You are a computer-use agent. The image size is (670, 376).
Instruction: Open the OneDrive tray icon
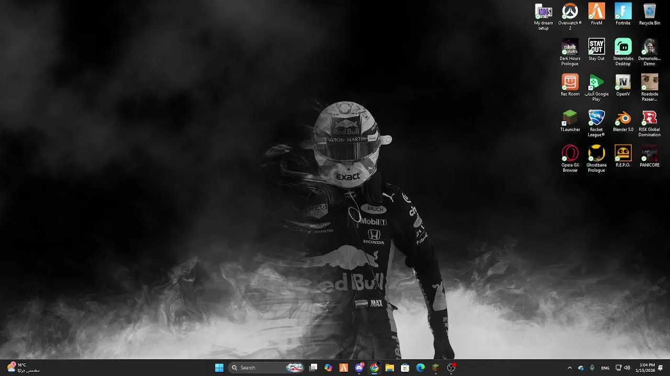tap(581, 368)
